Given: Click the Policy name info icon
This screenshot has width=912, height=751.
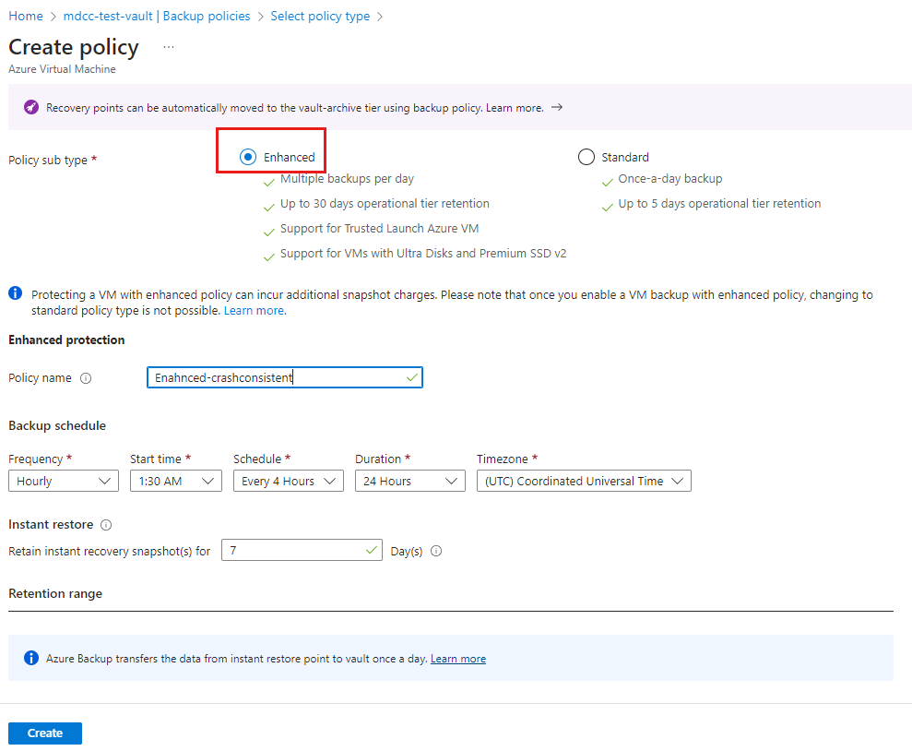Looking at the screenshot, I should pyautogui.click(x=86, y=378).
